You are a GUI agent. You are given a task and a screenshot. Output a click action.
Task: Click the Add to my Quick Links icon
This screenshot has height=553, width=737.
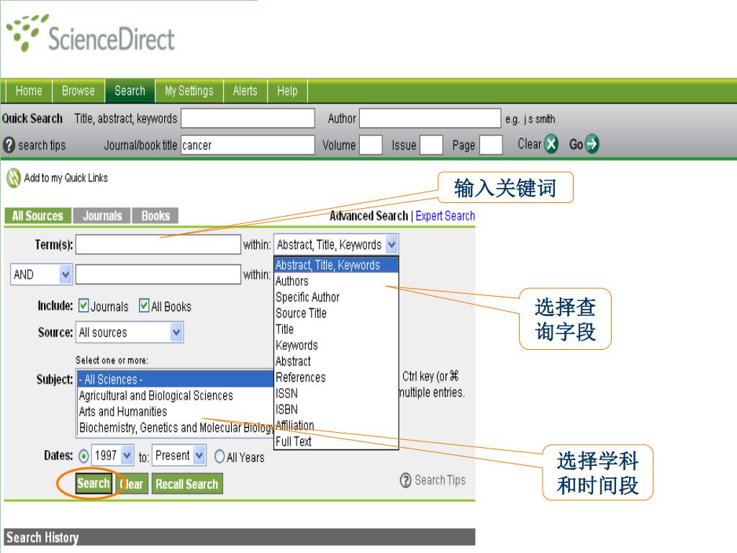tap(13, 179)
